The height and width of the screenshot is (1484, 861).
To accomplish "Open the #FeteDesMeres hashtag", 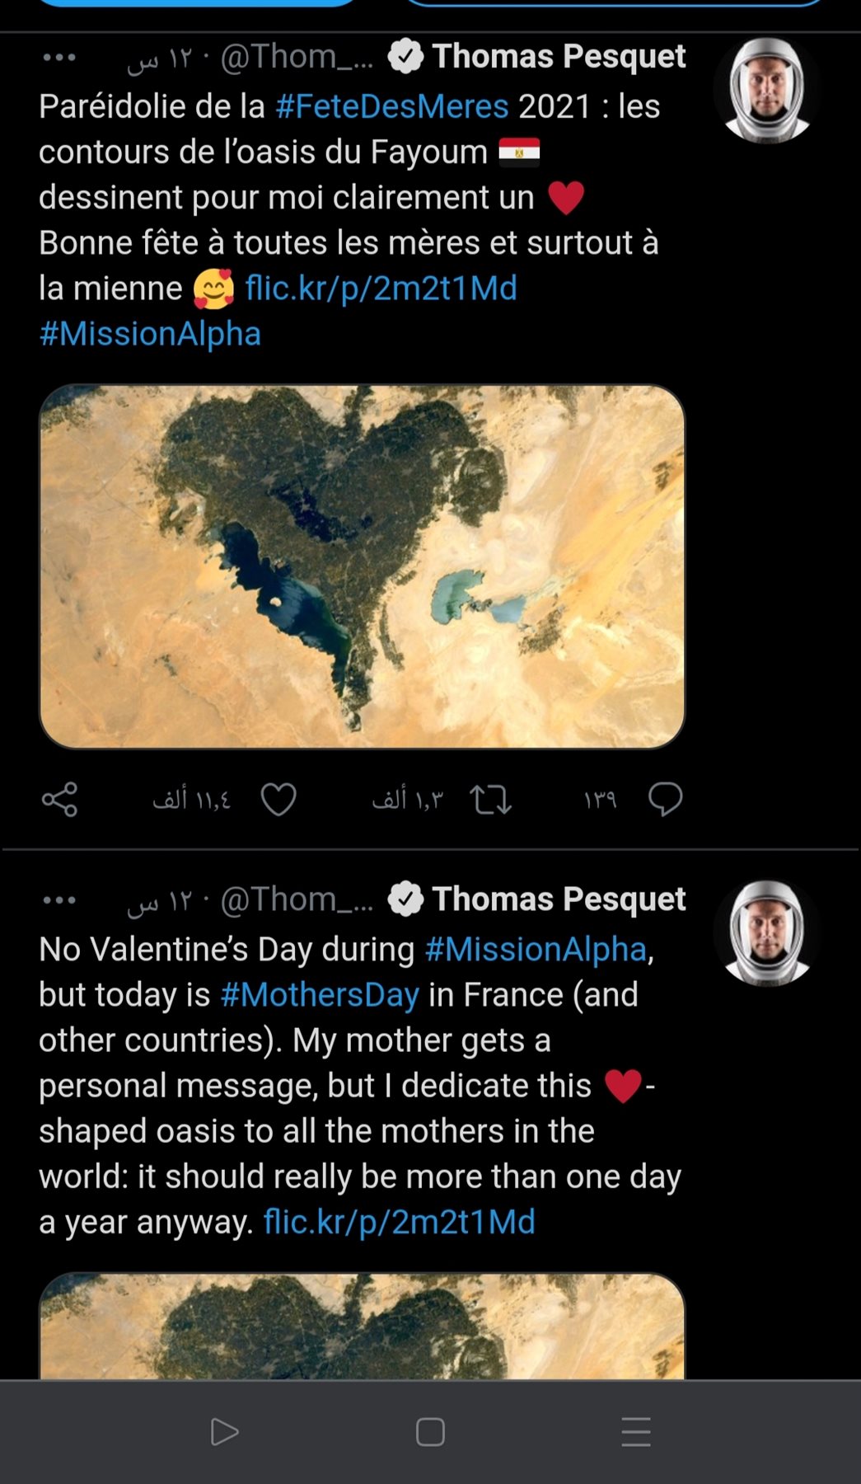I will (392, 107).
